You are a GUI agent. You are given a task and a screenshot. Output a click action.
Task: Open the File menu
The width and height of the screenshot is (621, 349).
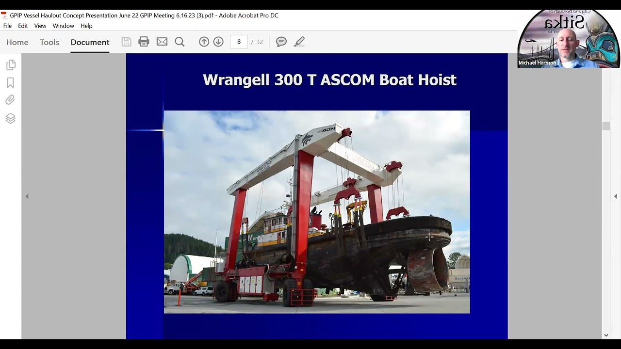tap(7, 26)
